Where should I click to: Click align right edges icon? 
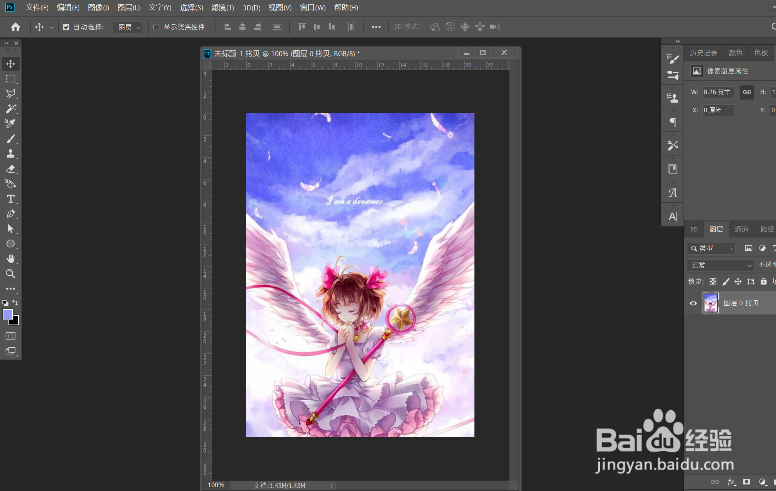pyautogui.click(x=257, y=27)
